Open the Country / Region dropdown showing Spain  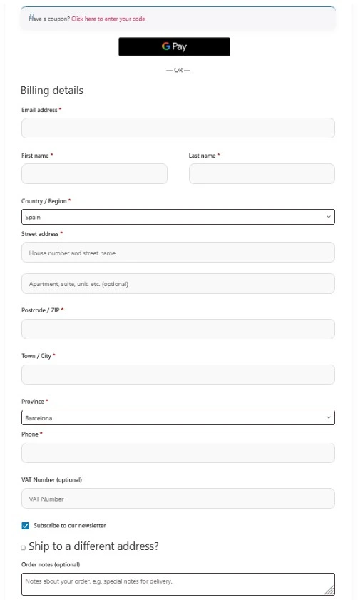178,217
